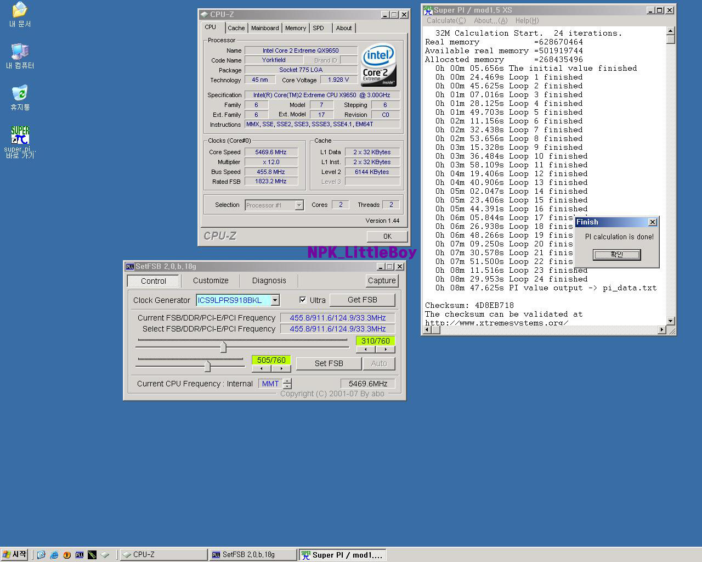Click right arrow under 505/760 value

point(281,368)
